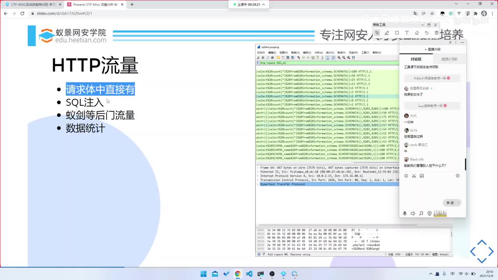The height and width of the screenshot is (280, 498).
Task: Click the undo arrow in drawing toolbar
Action: click(x=427, y=33)
